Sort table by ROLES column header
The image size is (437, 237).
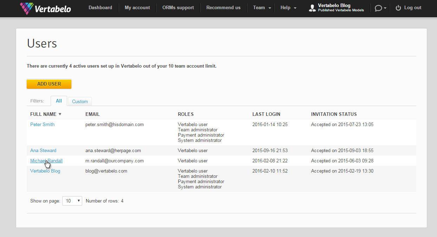[x=186, y=114]
